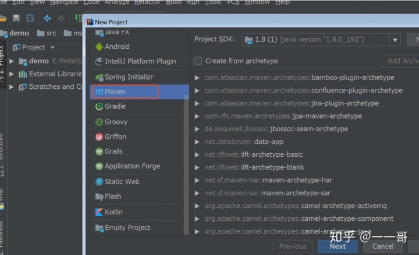419x255 pixels.
Task: Open the VCS menu
Action: (x=233, y=2)
